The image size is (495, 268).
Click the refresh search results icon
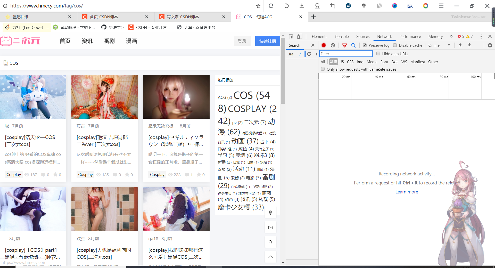pyautogui.click(x=309, y=54)
